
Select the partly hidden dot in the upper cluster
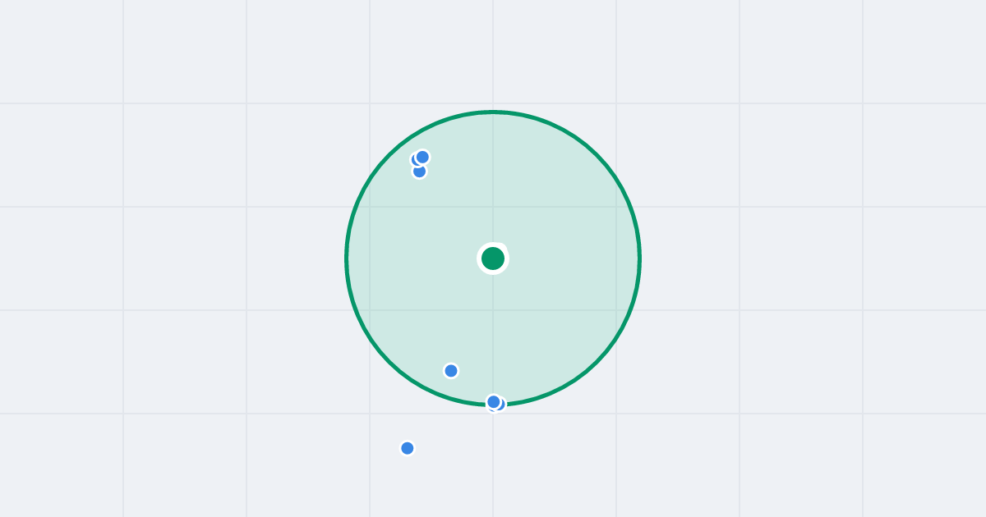pos(416,160)
